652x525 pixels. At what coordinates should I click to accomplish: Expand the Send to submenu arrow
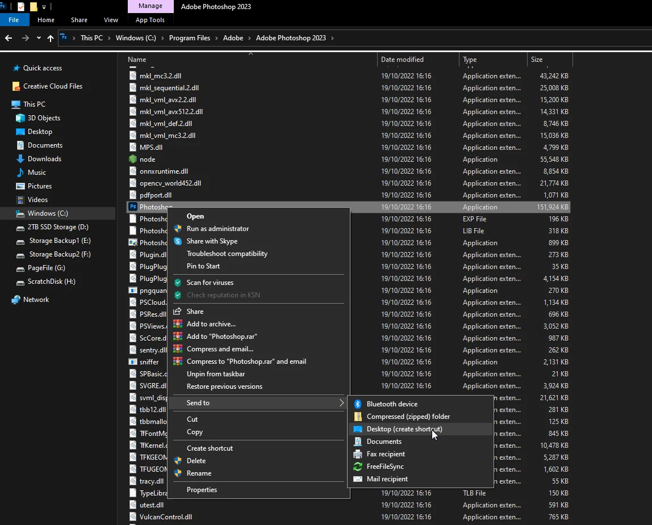point(341,403)
